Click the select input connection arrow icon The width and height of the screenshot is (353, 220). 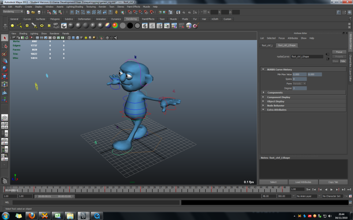coord(327,55)
